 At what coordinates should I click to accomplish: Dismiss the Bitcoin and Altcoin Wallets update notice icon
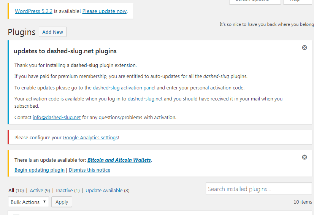coord(304,157)
